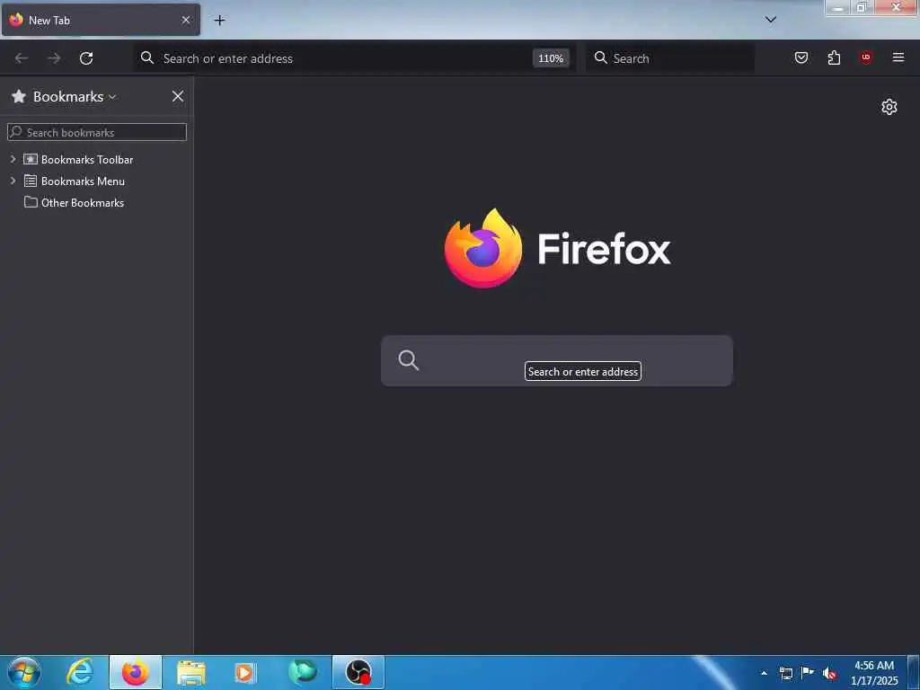The image size is (920, 690).
Task: Click the toolbar Search box
Action: [x=670, y=58]
